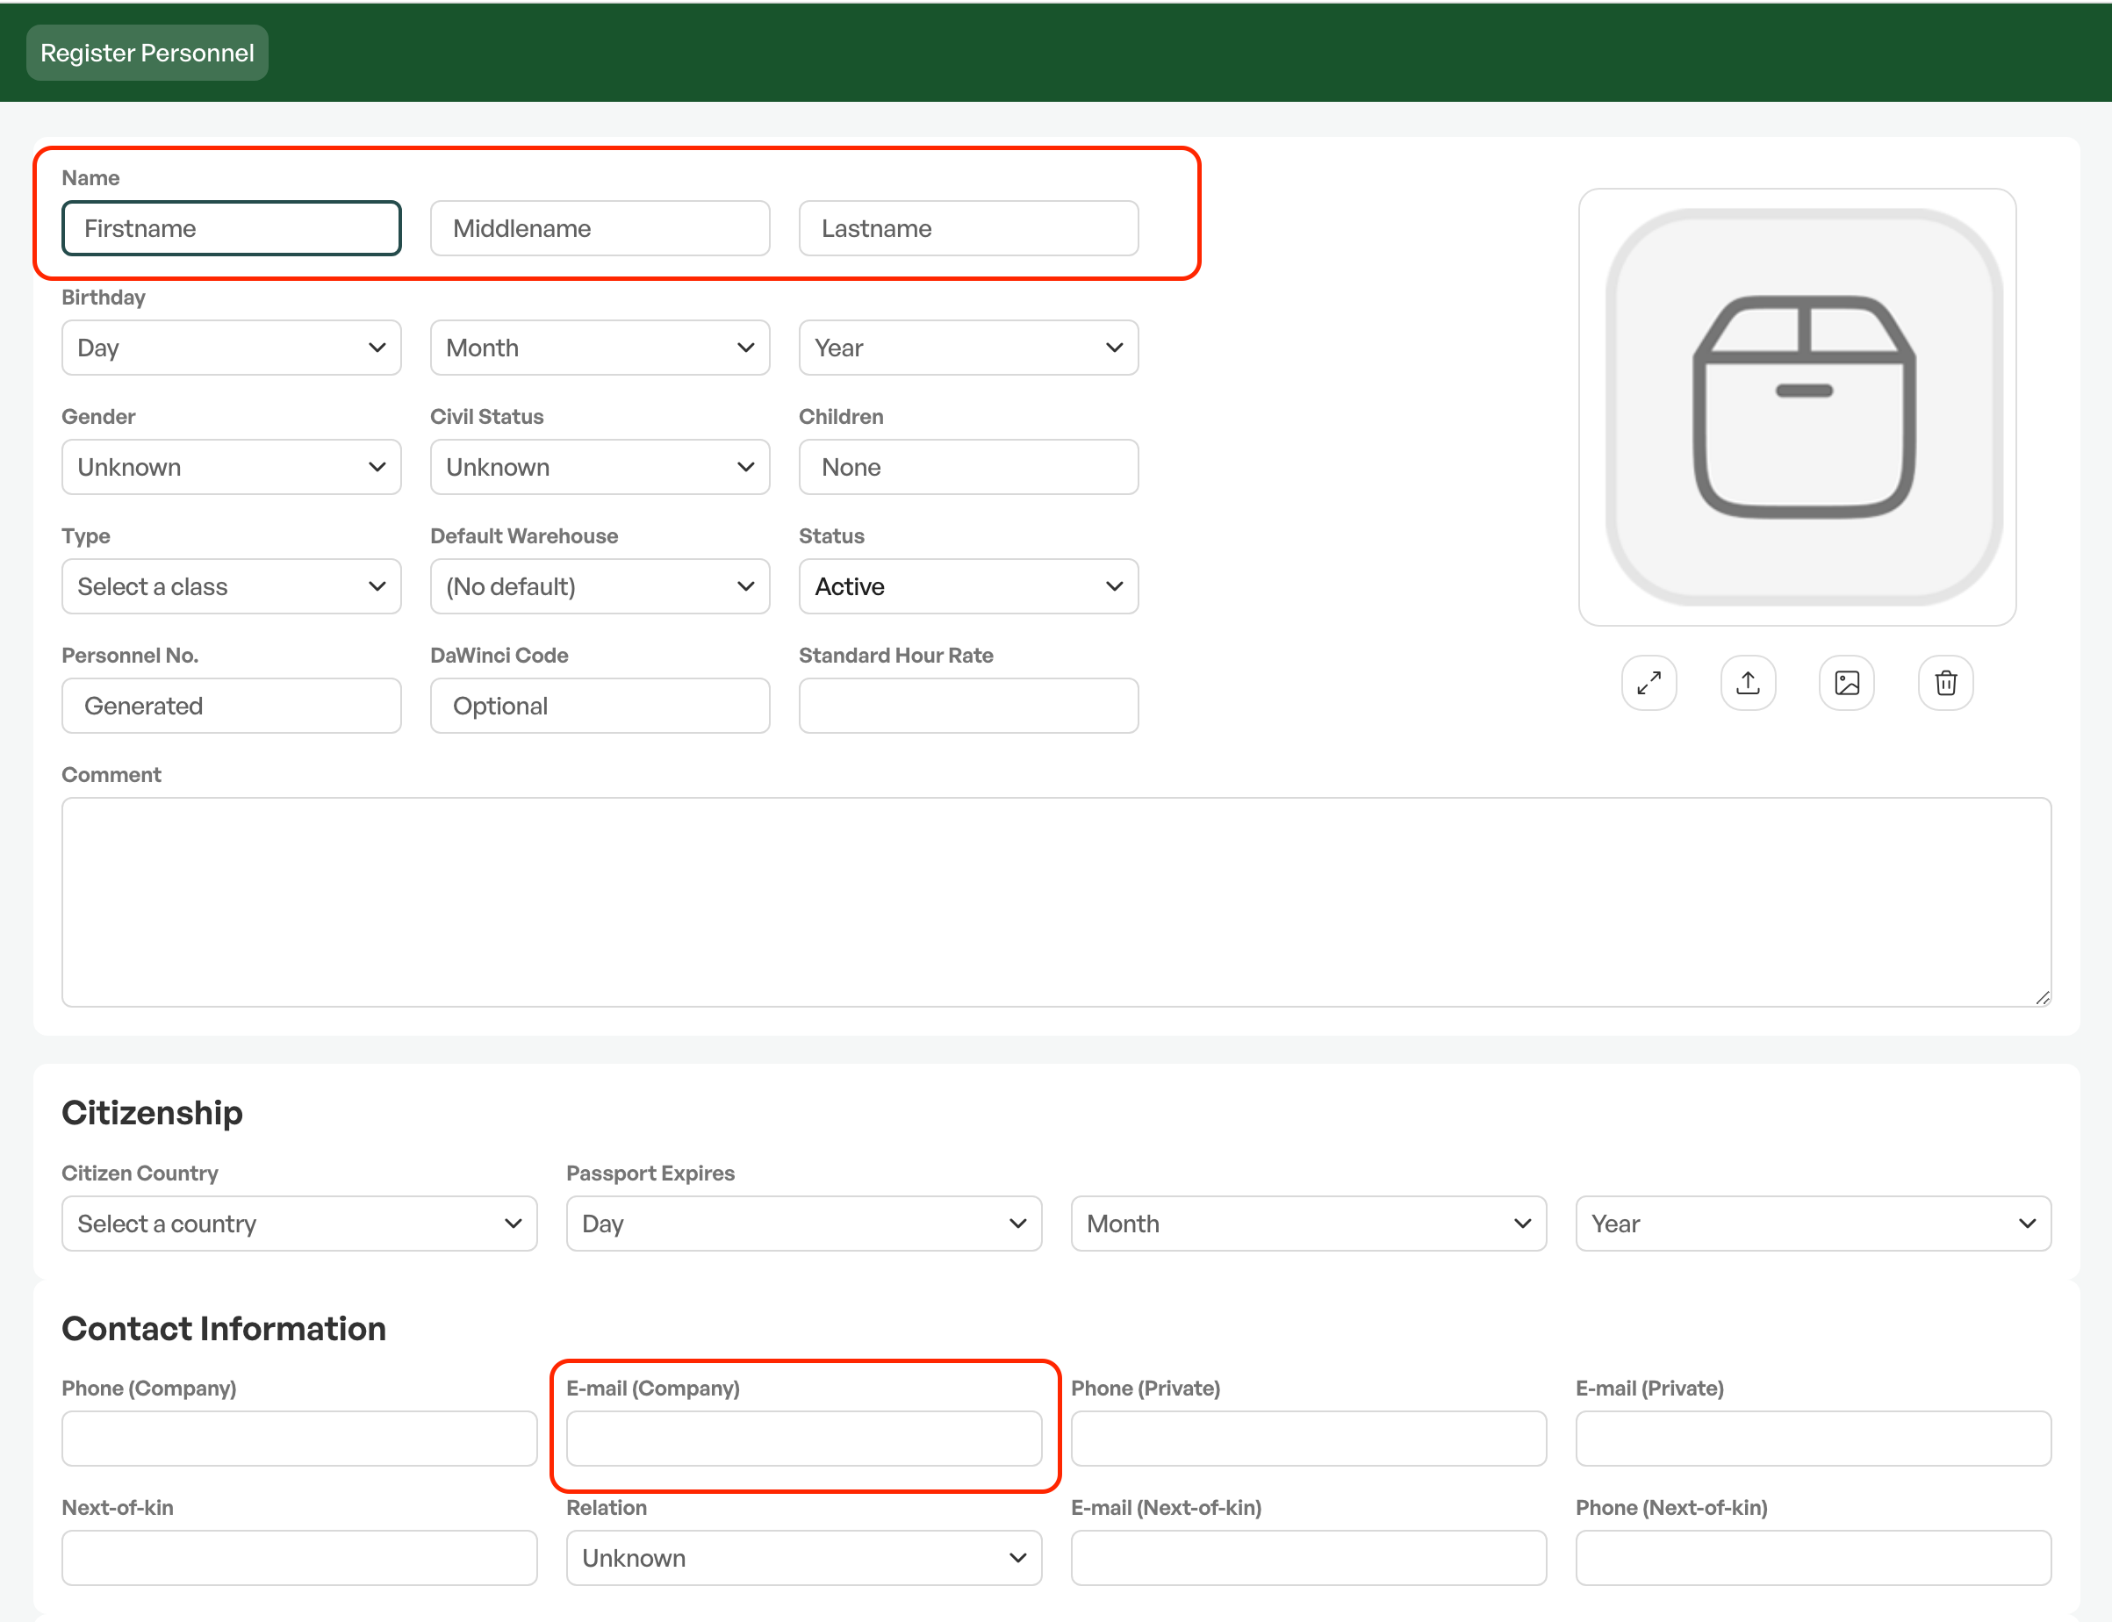The image size is (2112, 1622).
Task: Expand the Default Warehouse dropdown
Action: [600, 586]
